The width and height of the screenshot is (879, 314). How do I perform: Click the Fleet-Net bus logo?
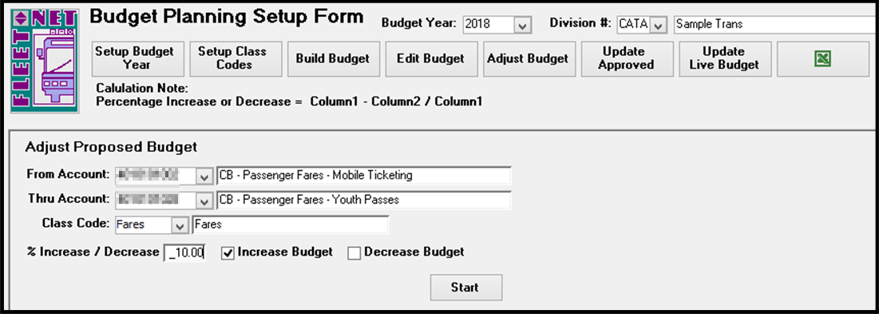coord(45,60)
